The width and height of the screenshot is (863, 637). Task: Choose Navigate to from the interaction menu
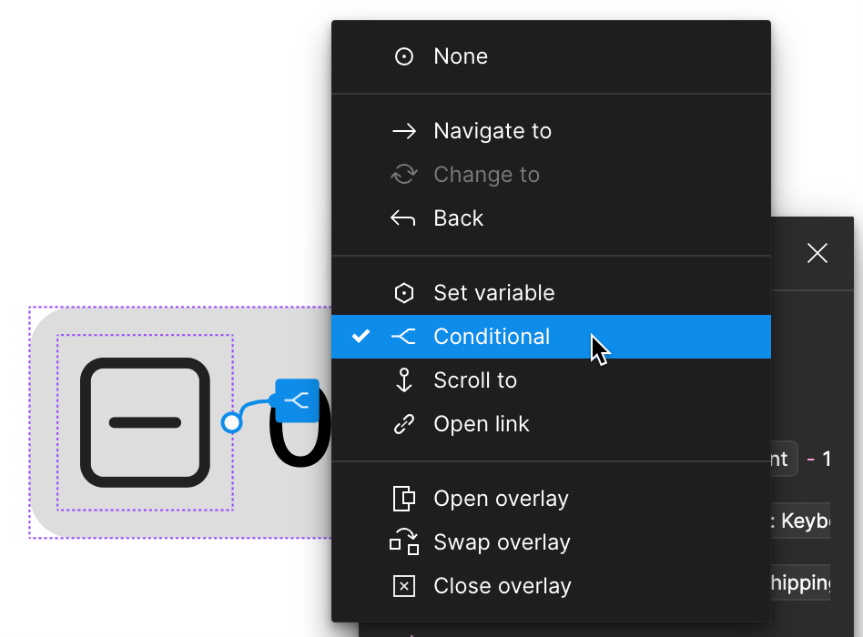click(492, 130)
